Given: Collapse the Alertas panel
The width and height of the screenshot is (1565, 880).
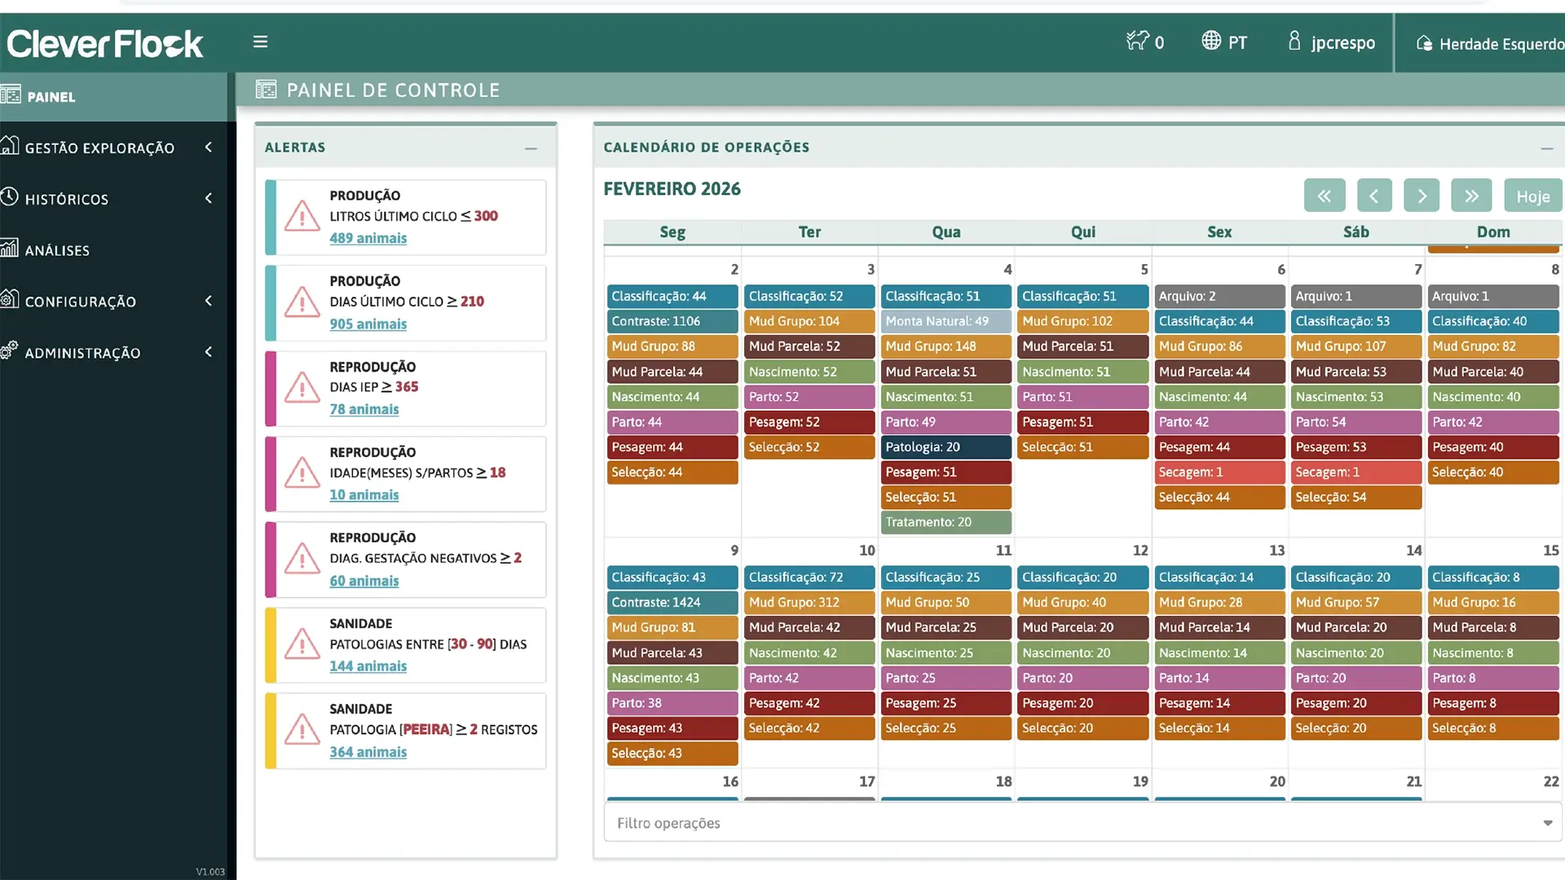Looking at the screenshot, I should [x=531, y=147].
